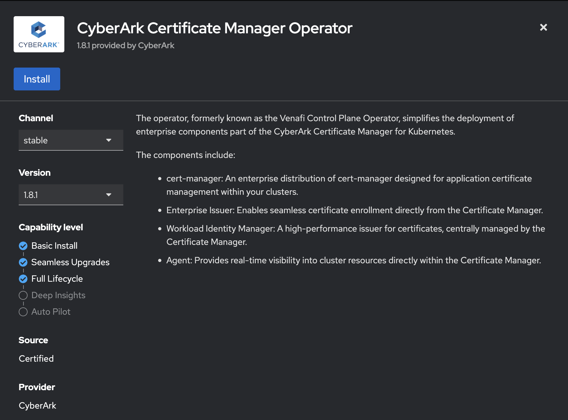This screenshot has width=568, height=420.
Task: Click 'The components include:' text
Action: tap(186, 155)
